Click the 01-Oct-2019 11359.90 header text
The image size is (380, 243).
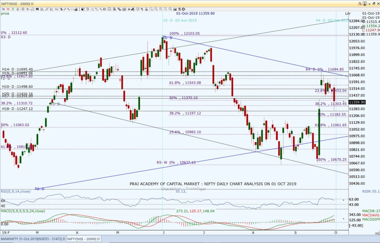[x=195, y=13]
